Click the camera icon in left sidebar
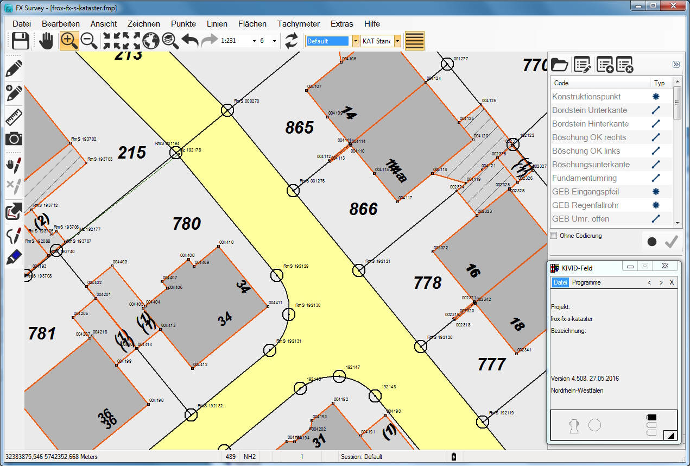 [14, 138]
